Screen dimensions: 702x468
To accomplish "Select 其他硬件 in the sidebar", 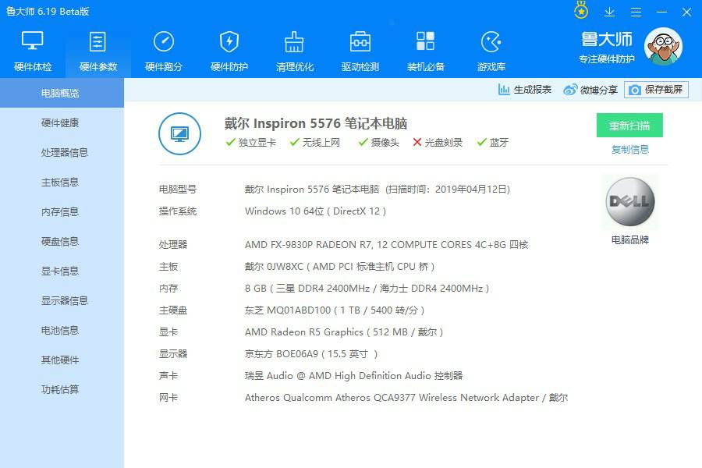I will [62, 360].
